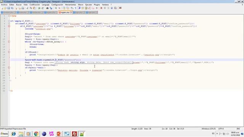
Task: Open the Ejecutar menu
Action: (x=88, y=5)
